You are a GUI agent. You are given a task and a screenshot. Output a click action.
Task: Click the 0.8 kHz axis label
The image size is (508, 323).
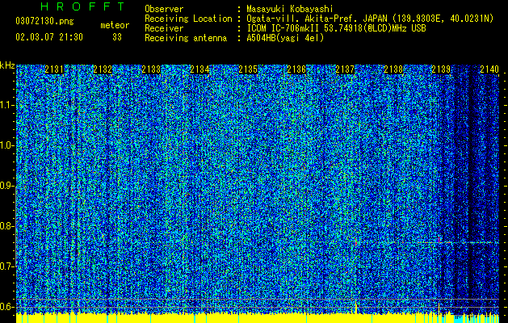pyautogui.click(x=7, y=226)
